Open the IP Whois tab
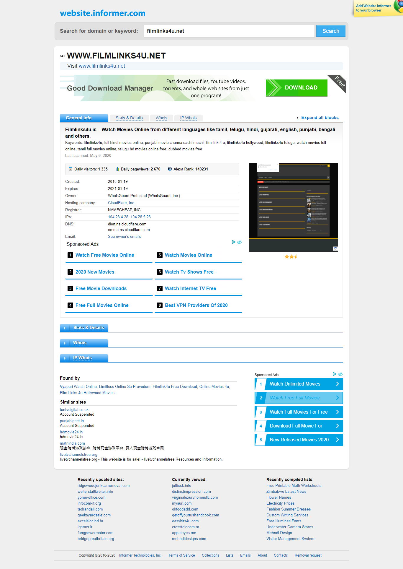This screenshot has width=403, height=569. click(188, 118)
